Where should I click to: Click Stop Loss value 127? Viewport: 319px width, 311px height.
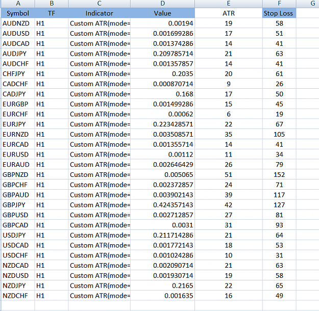click(279, 205)
